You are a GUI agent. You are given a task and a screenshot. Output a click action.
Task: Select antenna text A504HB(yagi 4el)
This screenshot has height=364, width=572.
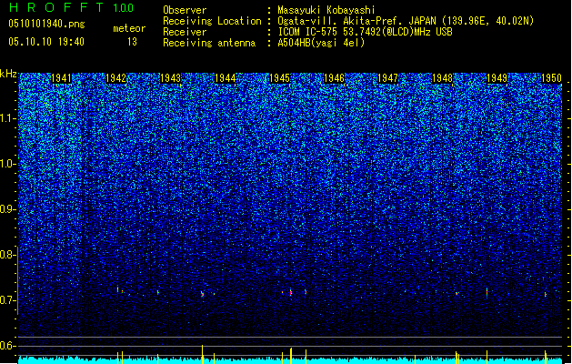coord(321,43)
